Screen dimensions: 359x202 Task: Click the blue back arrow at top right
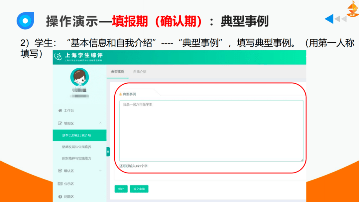(x=329, y=18)
